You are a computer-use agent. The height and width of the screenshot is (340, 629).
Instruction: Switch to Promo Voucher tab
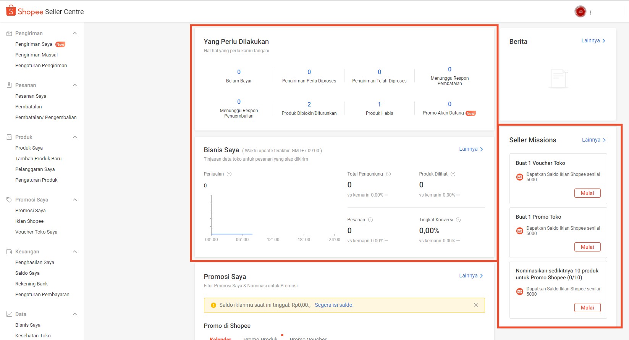[308, 338]
